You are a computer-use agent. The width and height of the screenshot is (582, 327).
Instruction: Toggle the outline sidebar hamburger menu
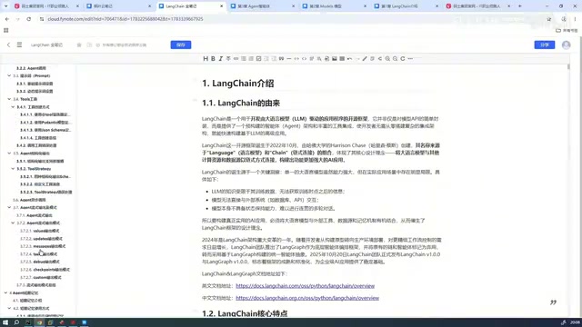pyautogui.click(x=19, y=45)
